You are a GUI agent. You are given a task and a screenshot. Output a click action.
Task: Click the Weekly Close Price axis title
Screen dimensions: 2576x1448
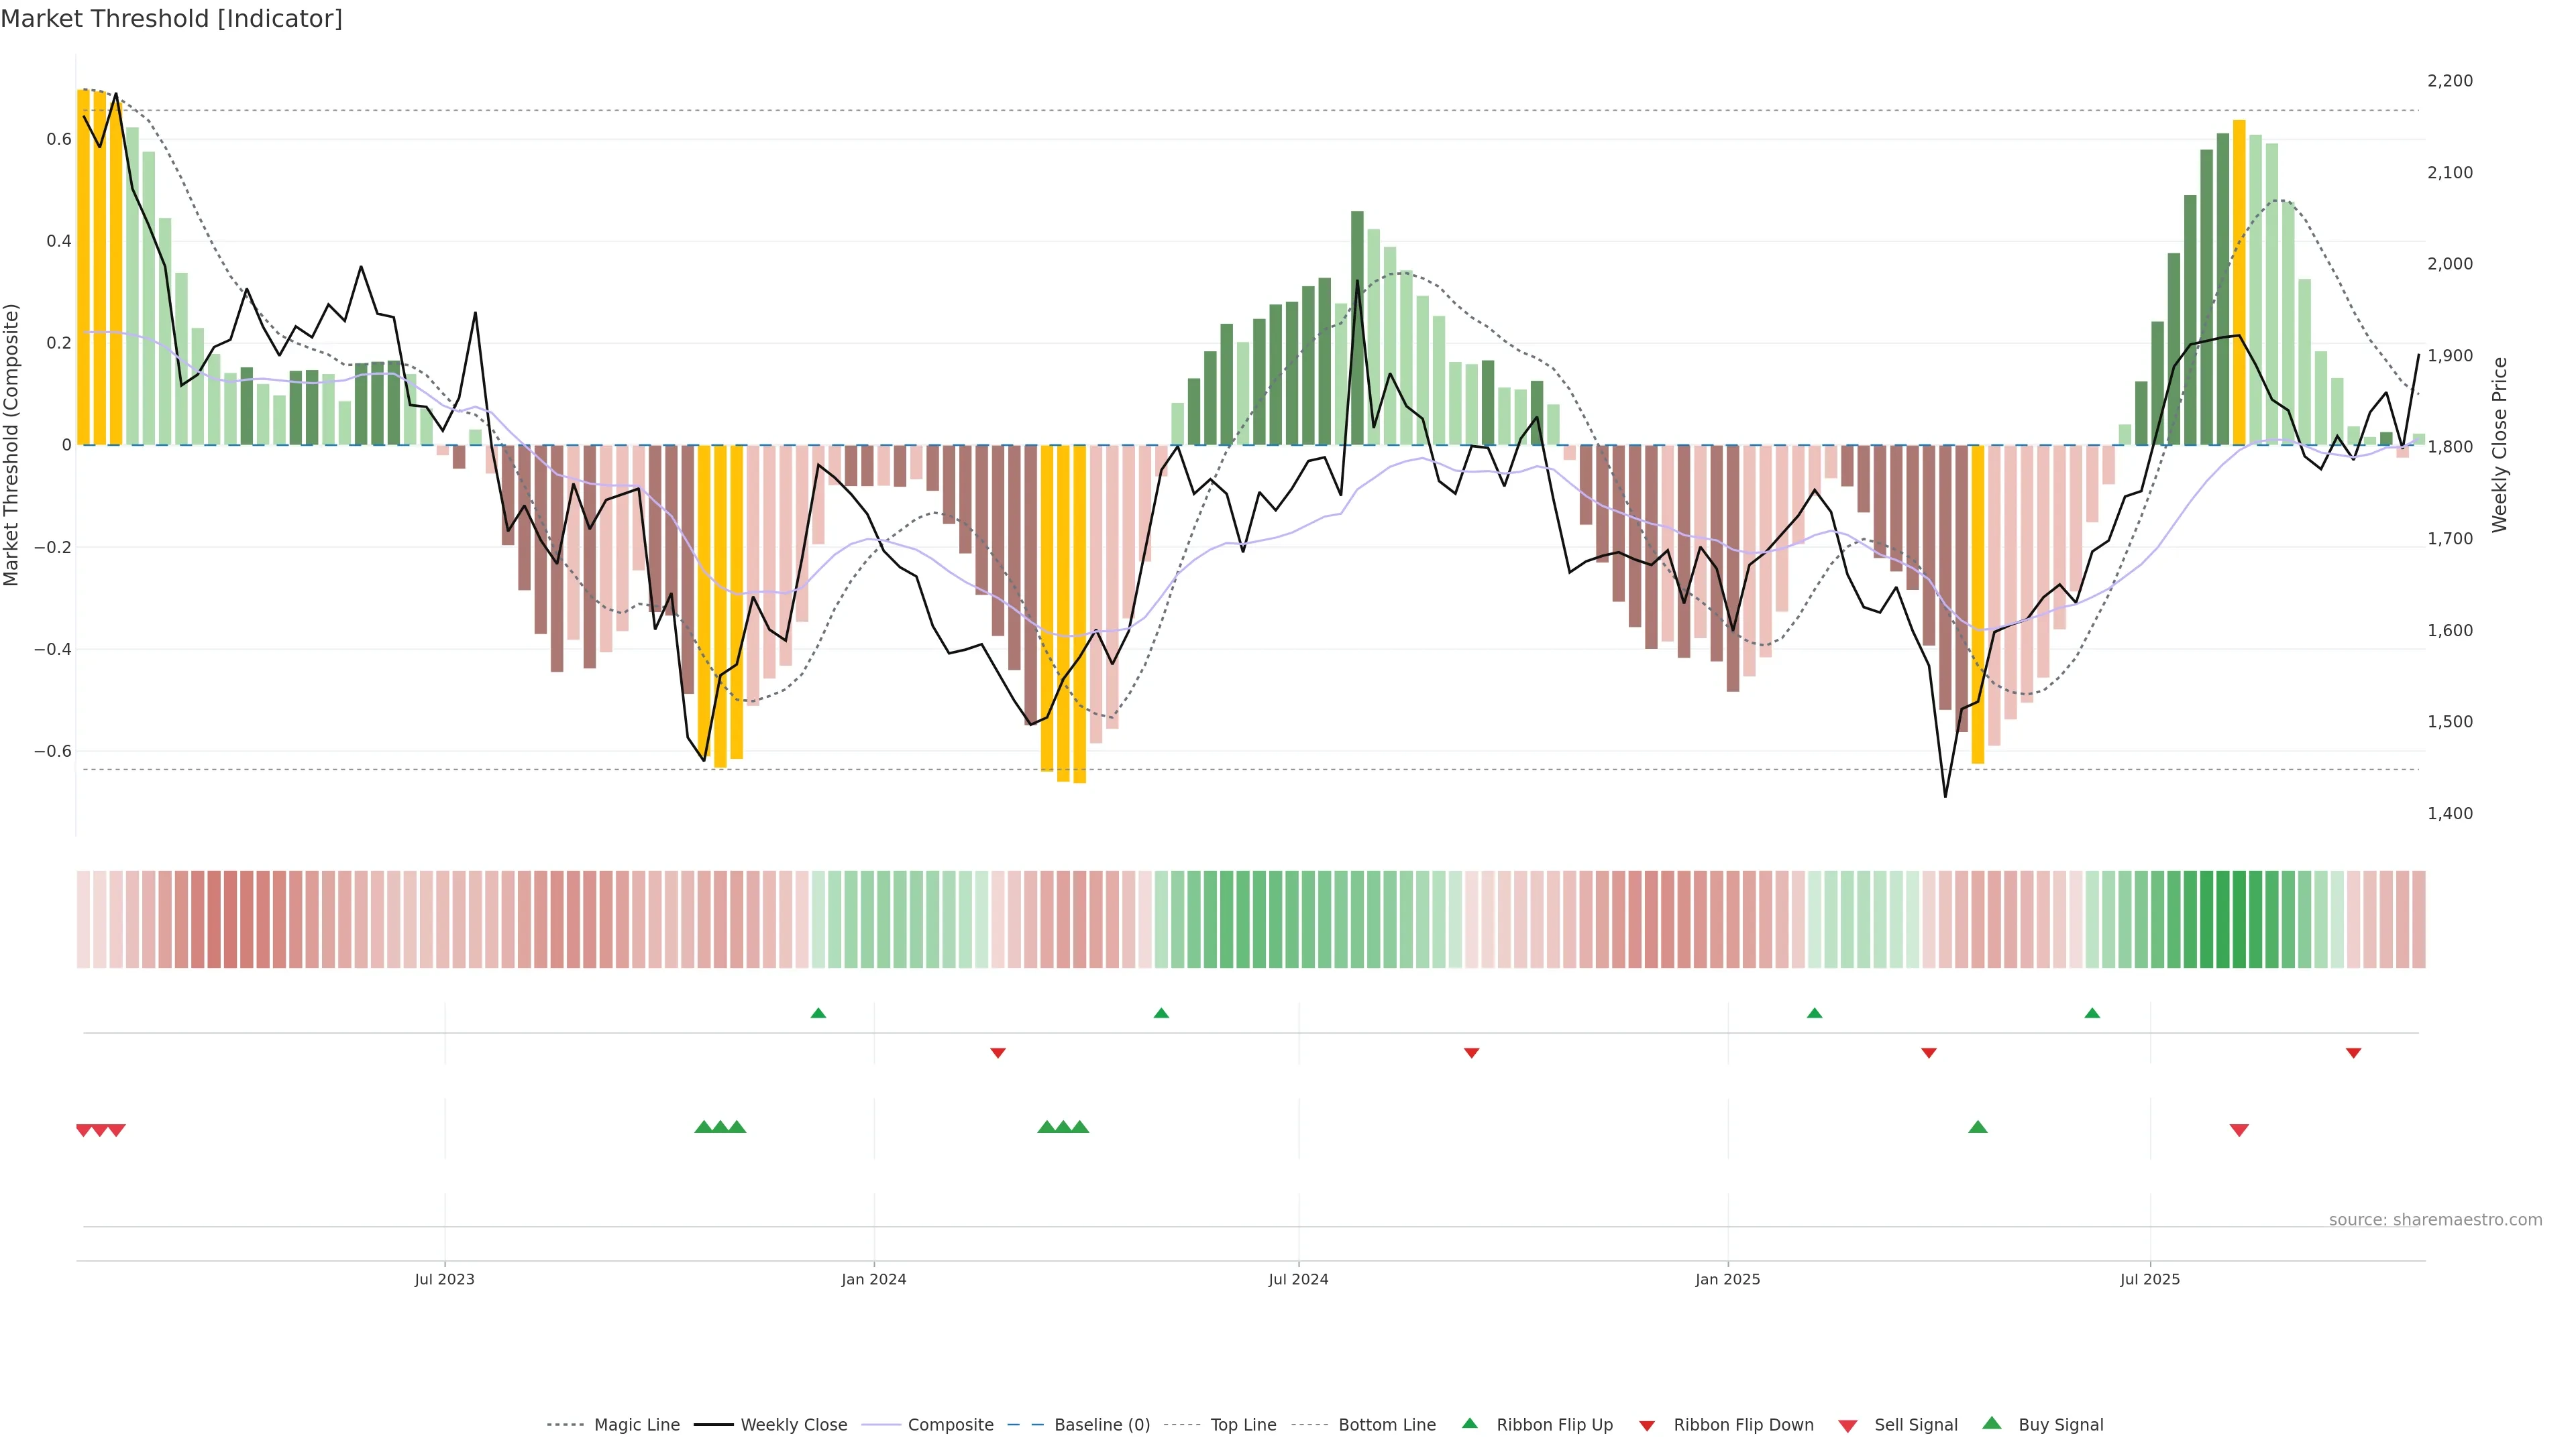pos(2499,444)
